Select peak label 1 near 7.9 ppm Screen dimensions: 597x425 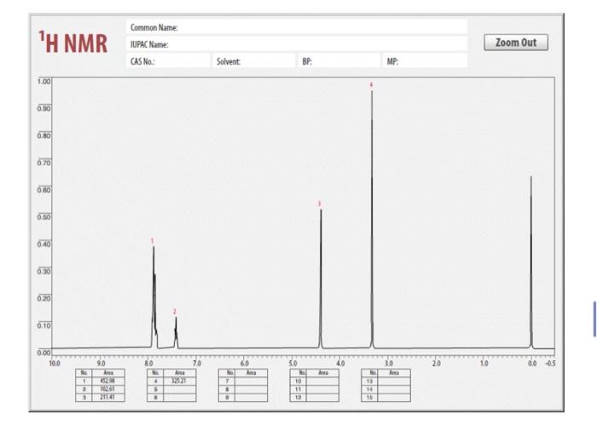point(153,241)
